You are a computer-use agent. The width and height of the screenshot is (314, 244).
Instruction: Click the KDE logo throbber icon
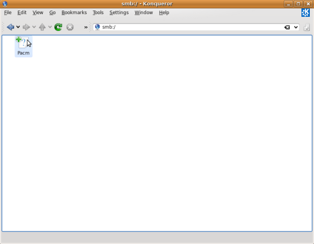(x=306, y=13)
